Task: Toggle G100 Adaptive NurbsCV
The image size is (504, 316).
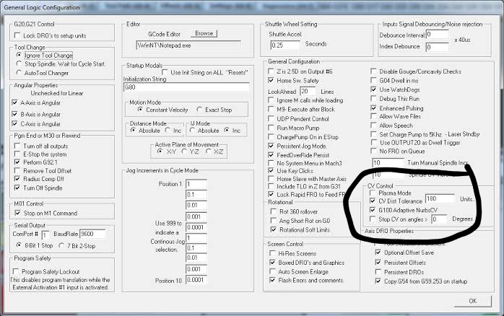Action: coord(373,210)
